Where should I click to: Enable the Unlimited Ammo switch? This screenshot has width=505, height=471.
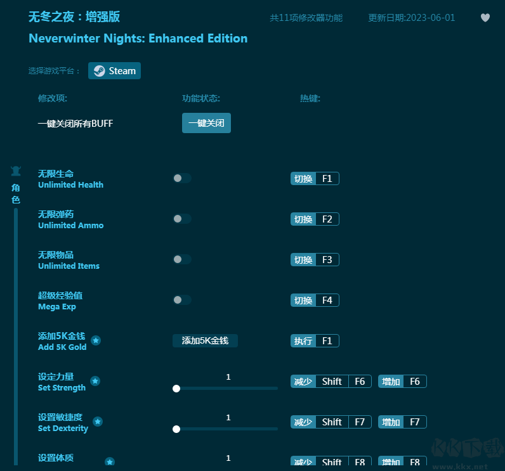coord(182,219)
